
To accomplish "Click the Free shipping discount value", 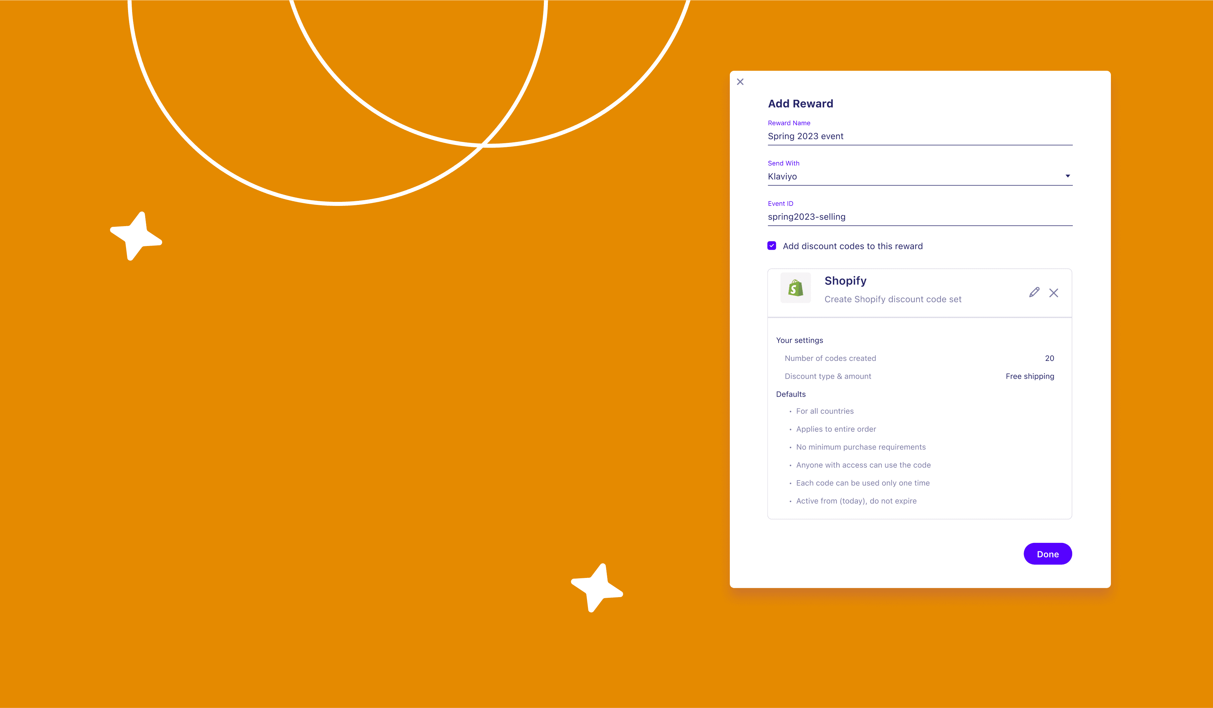I will (1030, 376).
